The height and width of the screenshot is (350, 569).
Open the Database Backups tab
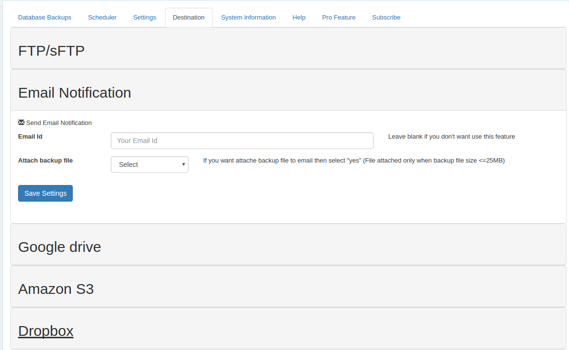point(44,18)
